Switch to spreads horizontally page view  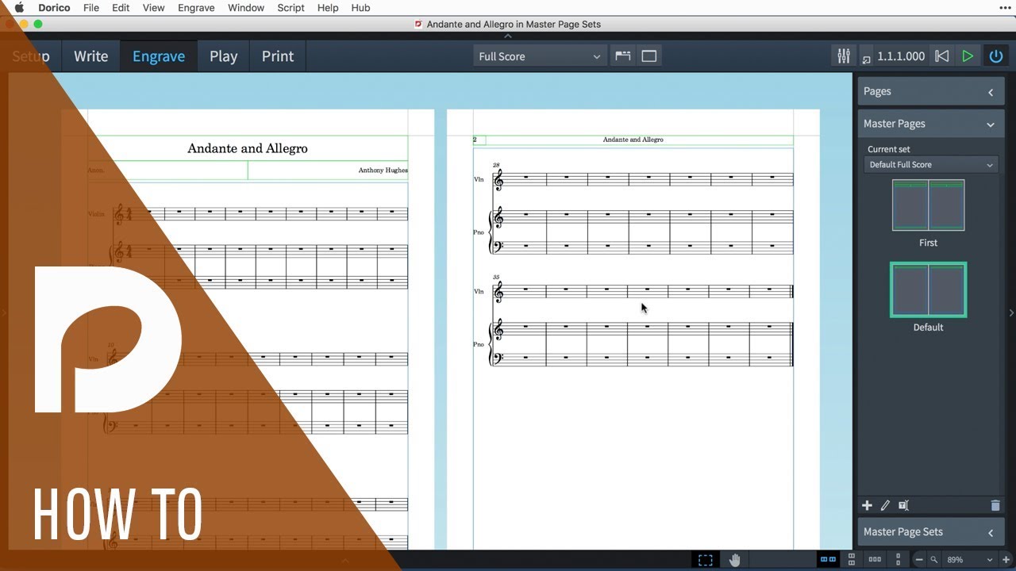pos(828,559)
